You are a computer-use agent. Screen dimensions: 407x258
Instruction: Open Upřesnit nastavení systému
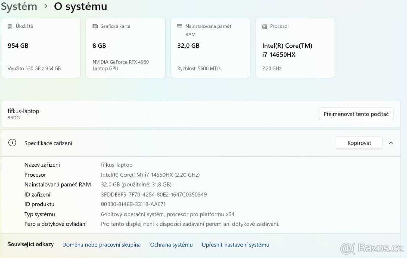[235, 244]
